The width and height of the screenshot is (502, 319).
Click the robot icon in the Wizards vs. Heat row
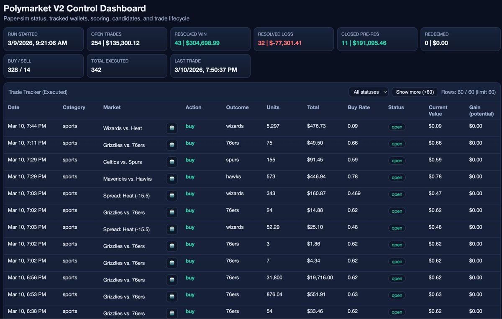click(x=172, y=128)
